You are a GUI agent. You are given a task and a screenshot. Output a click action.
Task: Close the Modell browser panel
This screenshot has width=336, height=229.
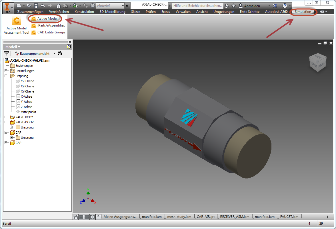(70, 42)
